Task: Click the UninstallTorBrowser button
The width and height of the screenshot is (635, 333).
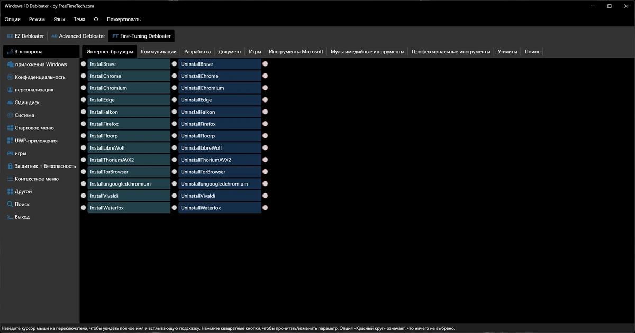Action: pos(220,172)
